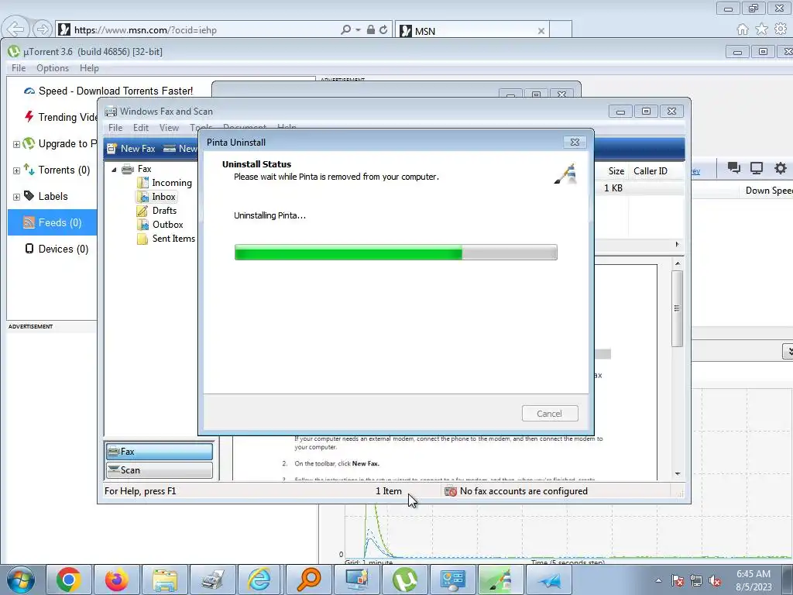This screenshot has width=793, height=595.
Task: Expand Torrents (0) node
Action: (16, 170)
